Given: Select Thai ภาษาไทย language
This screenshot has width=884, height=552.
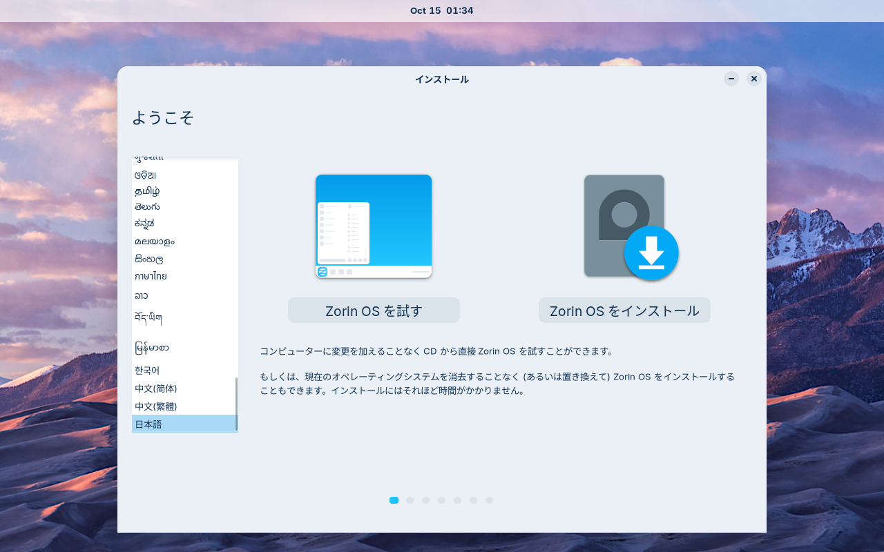Looking at the screenshot, I should [x=184, y=276].
